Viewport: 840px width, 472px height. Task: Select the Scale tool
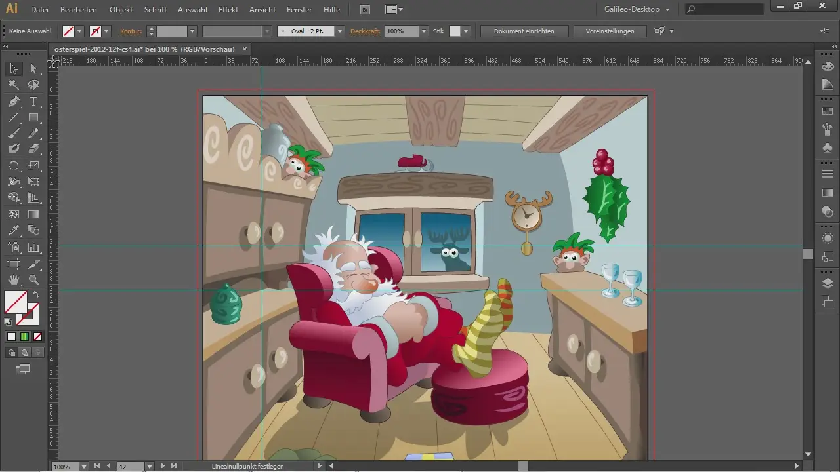33,166
